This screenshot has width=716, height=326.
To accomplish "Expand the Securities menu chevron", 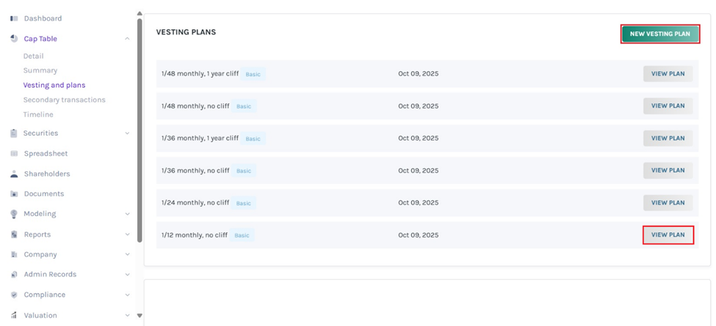I will pos(127,133).
